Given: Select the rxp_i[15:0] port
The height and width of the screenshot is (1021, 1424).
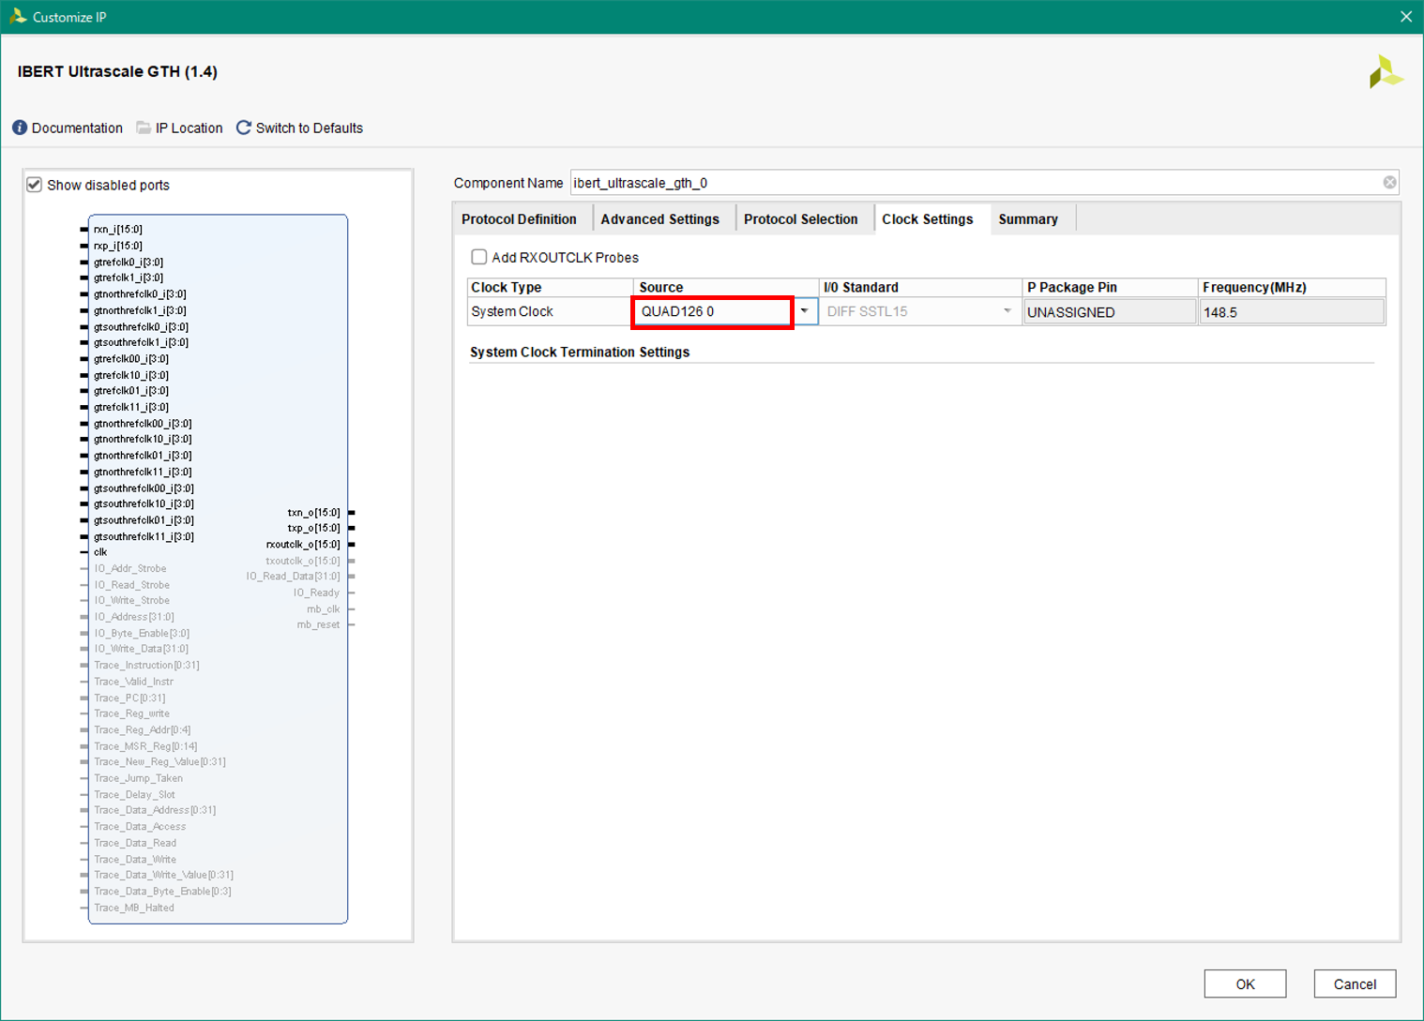Looking at the screenshot, I should point(117,246).
